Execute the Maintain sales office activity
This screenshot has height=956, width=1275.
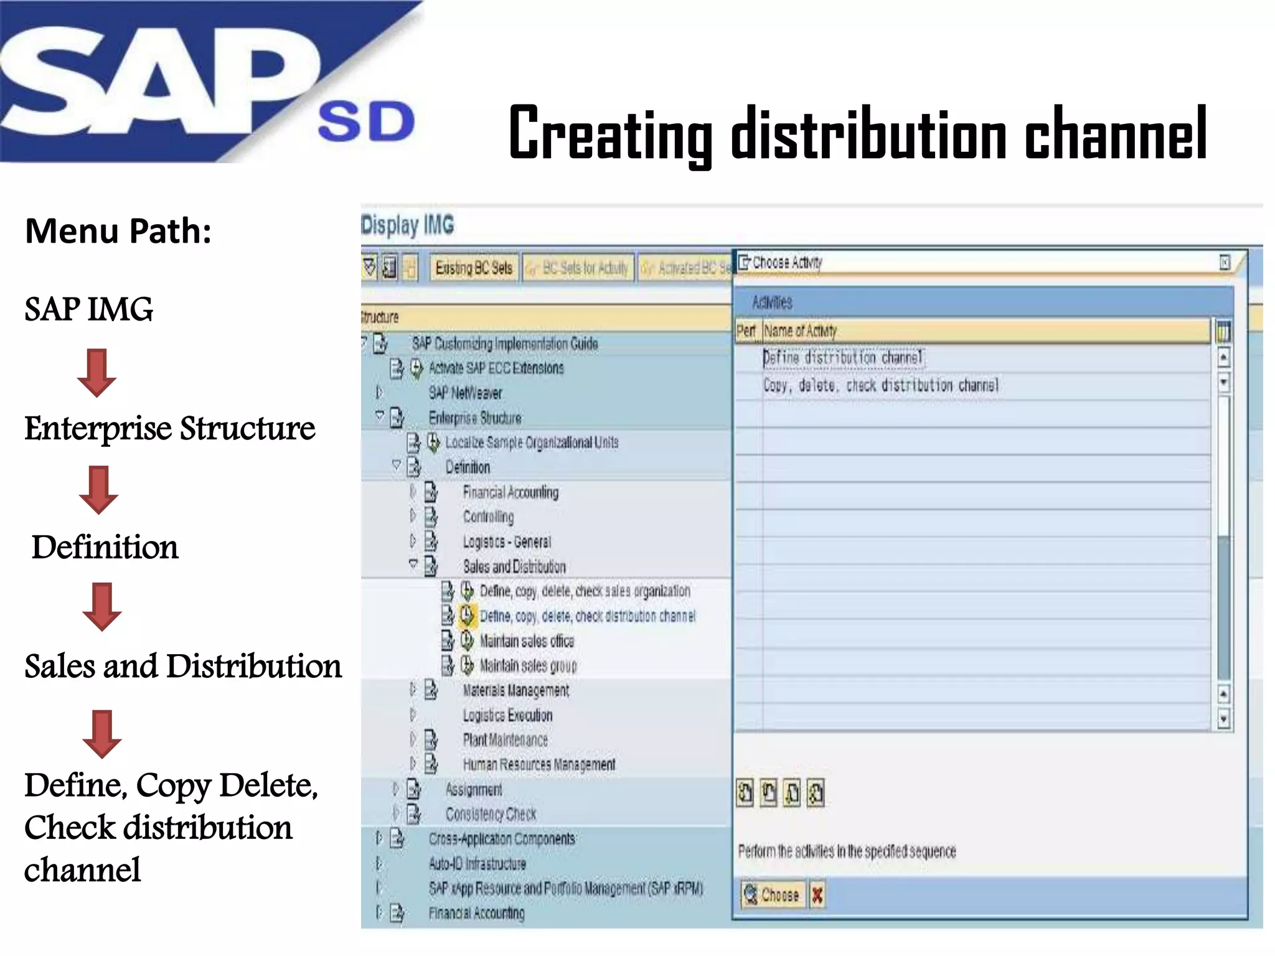click(x=467, y=640)
